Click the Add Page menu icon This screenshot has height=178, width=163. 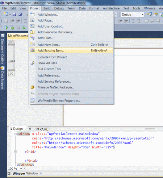click(32, 20)
